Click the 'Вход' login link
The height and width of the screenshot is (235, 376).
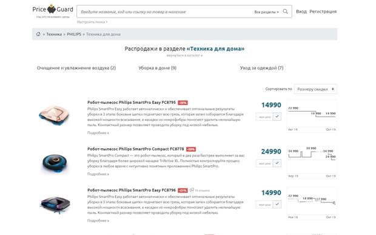(x=301, y=12)
